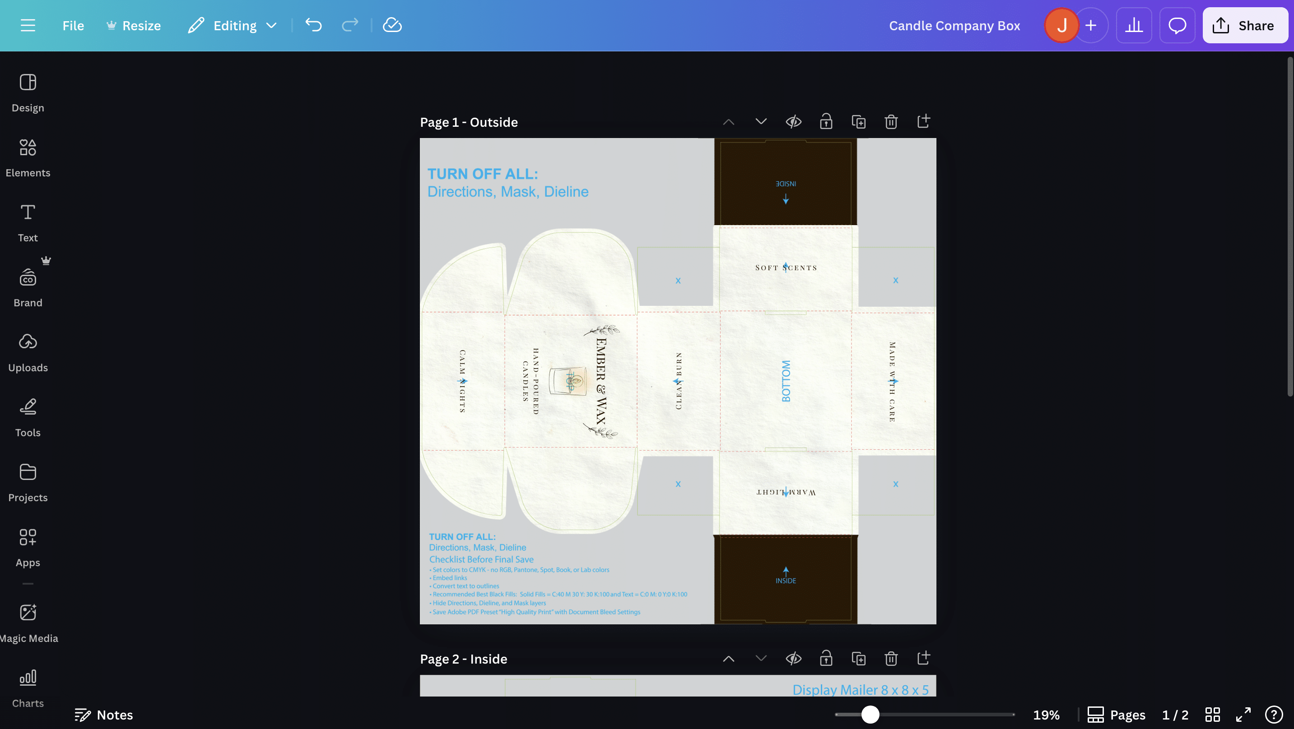The image size is (1294, 729).
Task: Open the analytics insights icon
Action: [x=1133, y=25]
